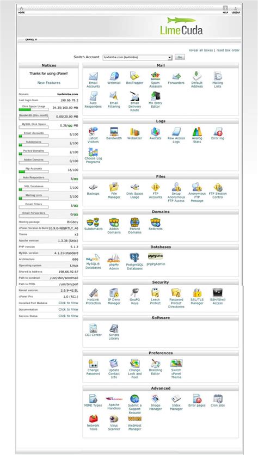Screen dimensions: 258x455
Task: Click reset box order link
Action: 228,50
